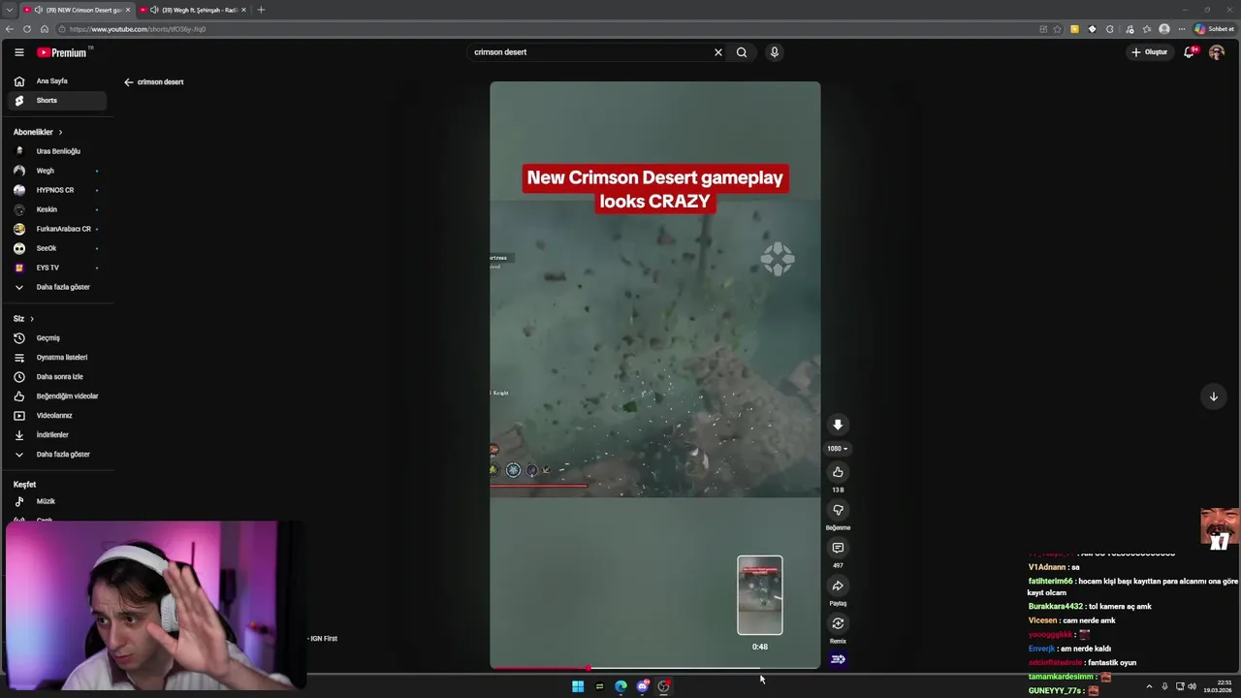
Task: Open Geçmiş history
Action: point(56,338)
